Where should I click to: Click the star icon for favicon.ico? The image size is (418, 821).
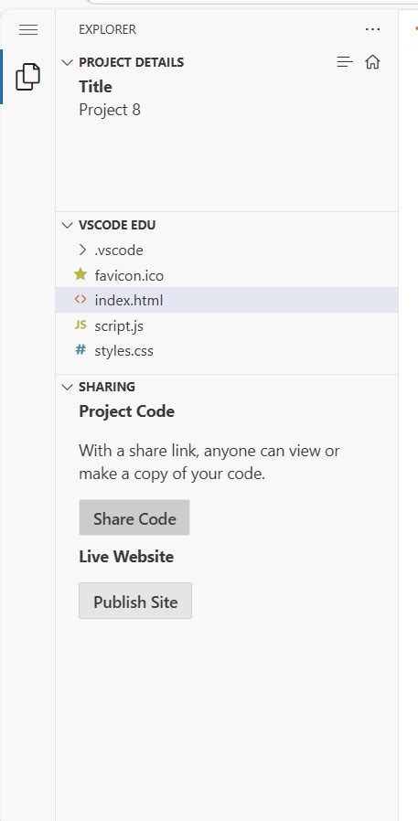[x=80, y=274]
